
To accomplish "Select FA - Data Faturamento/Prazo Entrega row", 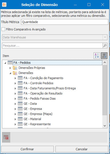I will (50, 88).
